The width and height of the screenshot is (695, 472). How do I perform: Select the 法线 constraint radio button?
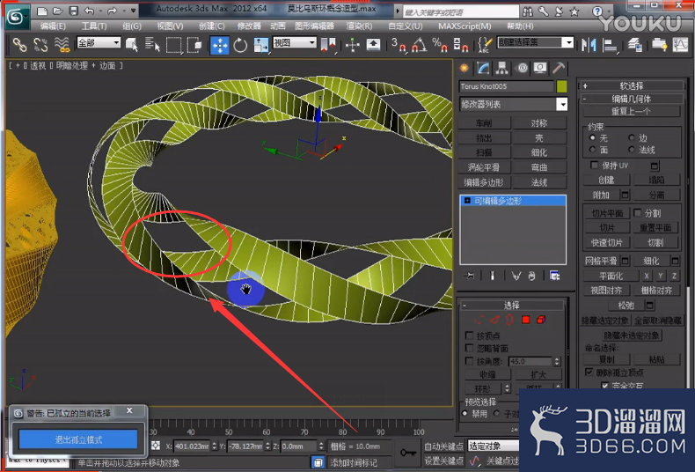coord(632,150)
